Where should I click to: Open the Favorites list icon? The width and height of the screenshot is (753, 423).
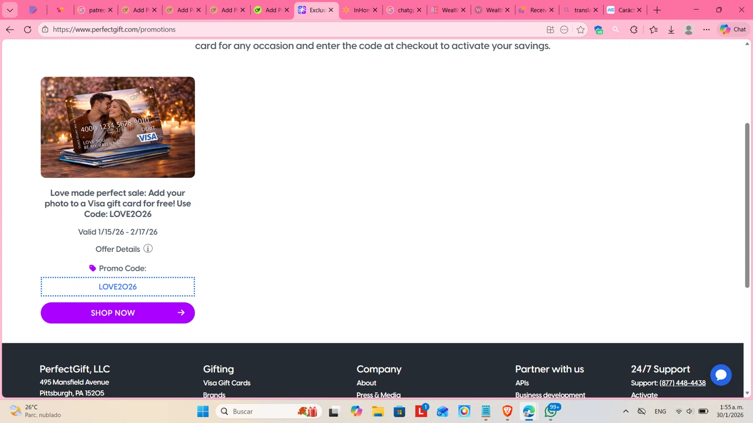[x=654, y=30]
